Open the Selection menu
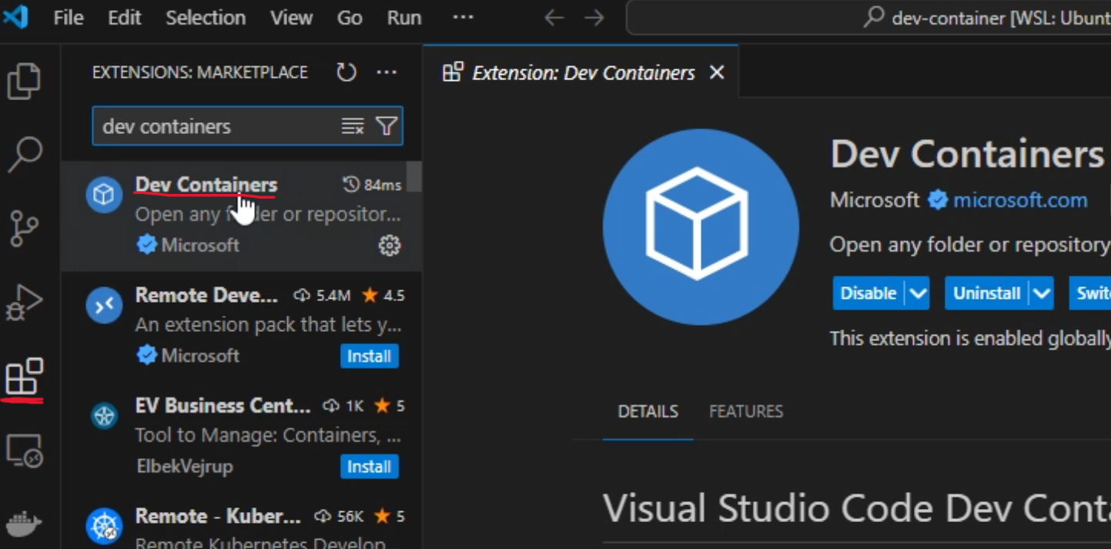 tap(206, 18)
